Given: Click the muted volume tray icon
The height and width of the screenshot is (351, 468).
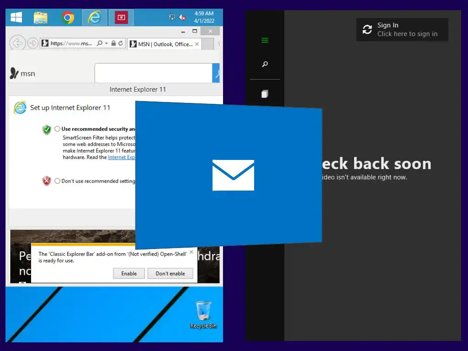Looking at the screenshot, I should [x=182, y=17].
